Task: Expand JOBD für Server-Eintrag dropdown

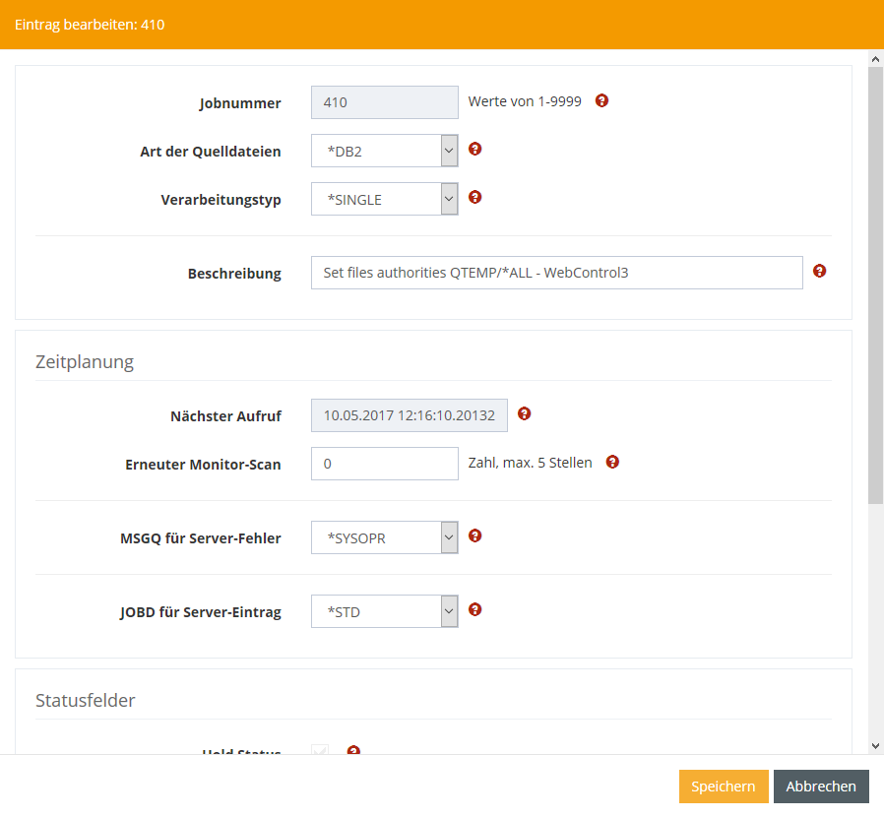Action: (x=384, y=611)
